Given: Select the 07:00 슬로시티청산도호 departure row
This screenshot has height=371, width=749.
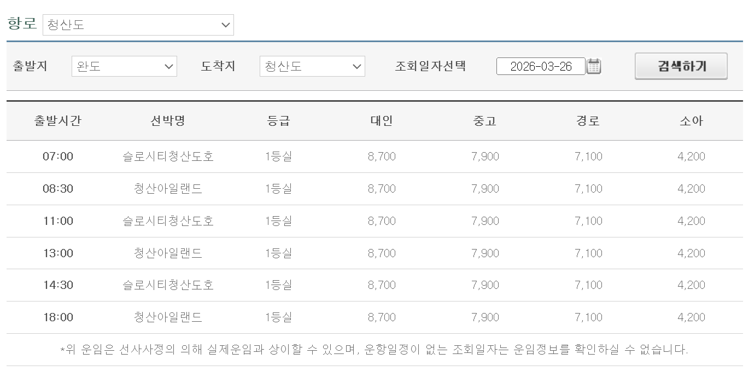Looking at the screenshot, I should click(374, 156).
